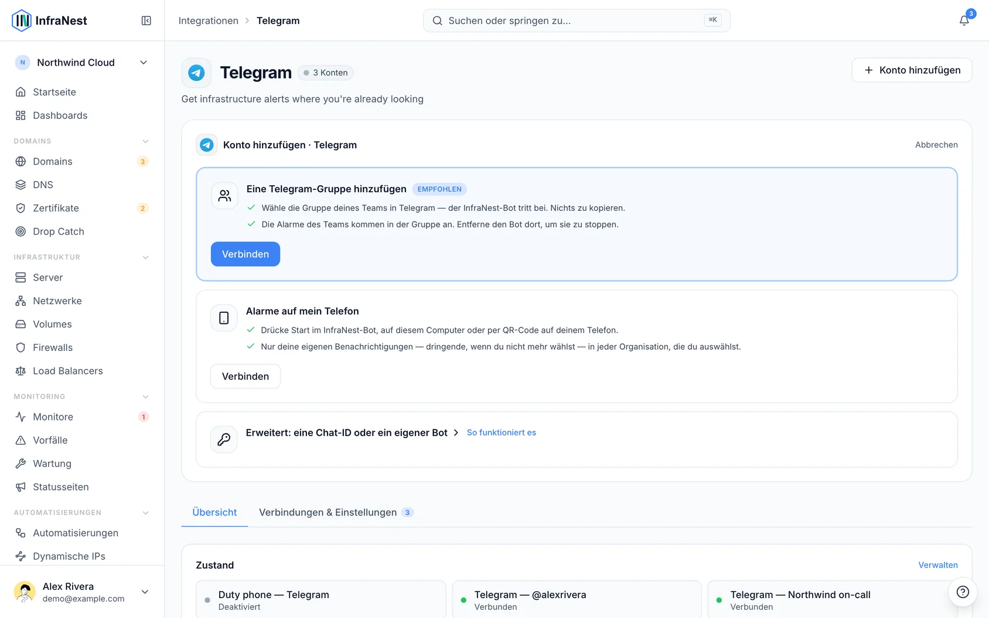Collapse the MONITORING sidebar group
The width and height of the screenshot is (989, 618).
point(146,397)
